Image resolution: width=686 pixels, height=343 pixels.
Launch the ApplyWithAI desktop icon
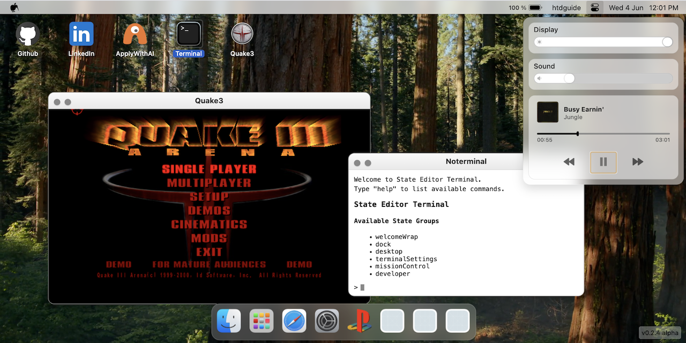[x=135, y=35]
